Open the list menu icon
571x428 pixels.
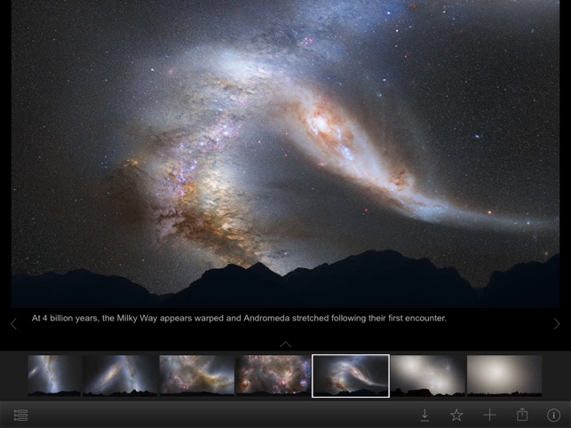point(20,415)
